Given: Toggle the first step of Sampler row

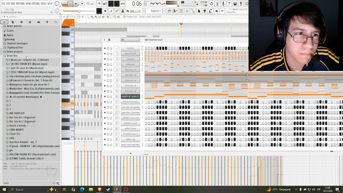Looking at the screenshot, I should (146, 48).
